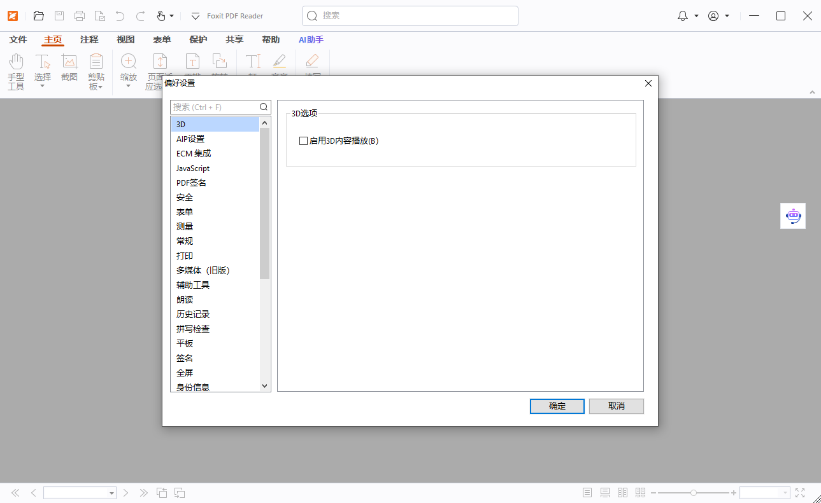
Task: Open the AI助手 ribbon tab
Action: (x=310, y=39)
